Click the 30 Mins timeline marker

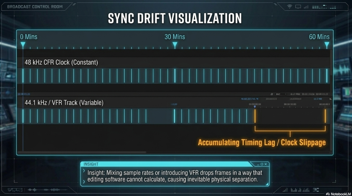coord(175,45)
